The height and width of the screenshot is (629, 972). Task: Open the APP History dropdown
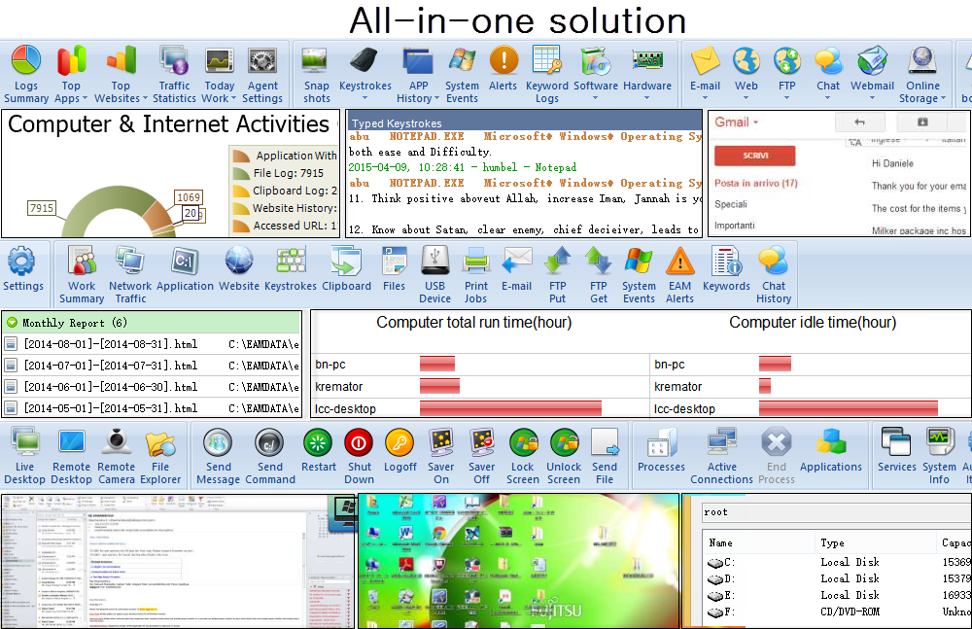click(x=418, y=73)
